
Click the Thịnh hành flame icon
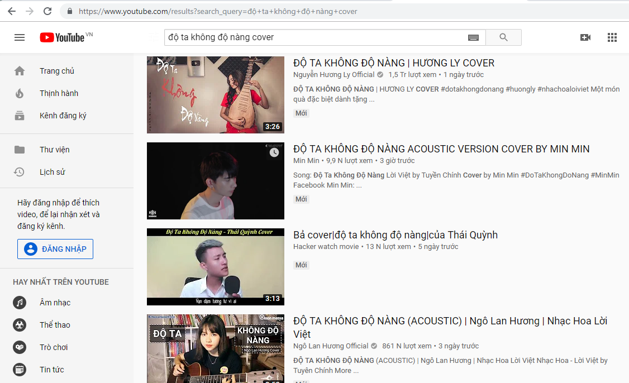click(x=19, y=93)
